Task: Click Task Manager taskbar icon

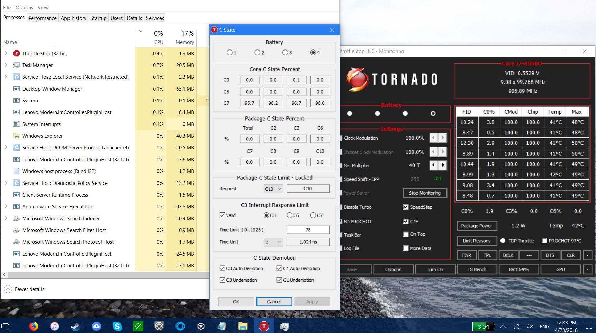Action: click(285, 326)
